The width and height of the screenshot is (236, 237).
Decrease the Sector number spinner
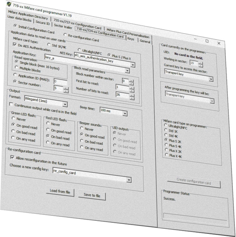click(x=66, y=92)
